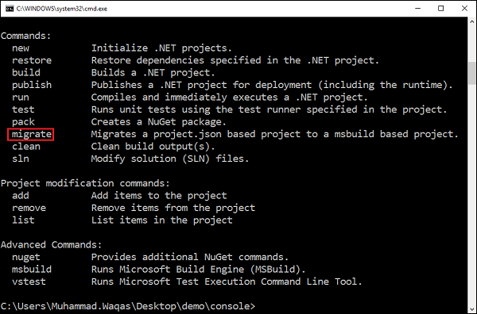Image resolution: width=477 pixels, height=314 pixels.
Task: Click the msbuild command text
Action: pyautogui.click(x=32, y=269)
